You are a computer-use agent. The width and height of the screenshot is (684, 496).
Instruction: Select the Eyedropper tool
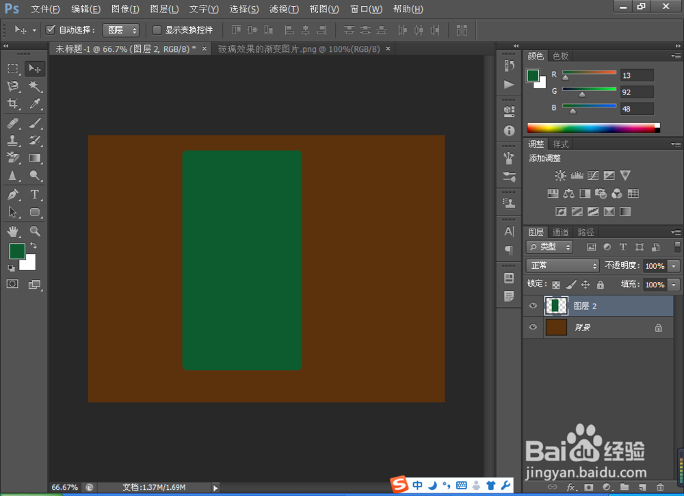[x=34, y=103]
